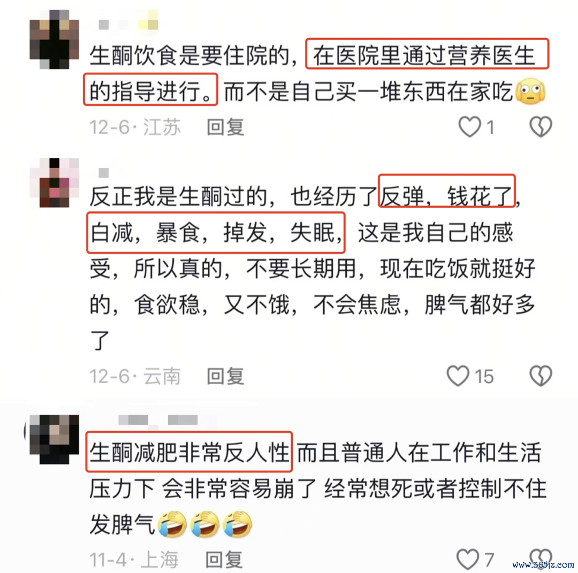Open the first commenter's blurred username
Viewport: 578px width, 573px height.
tap(128, 22)
